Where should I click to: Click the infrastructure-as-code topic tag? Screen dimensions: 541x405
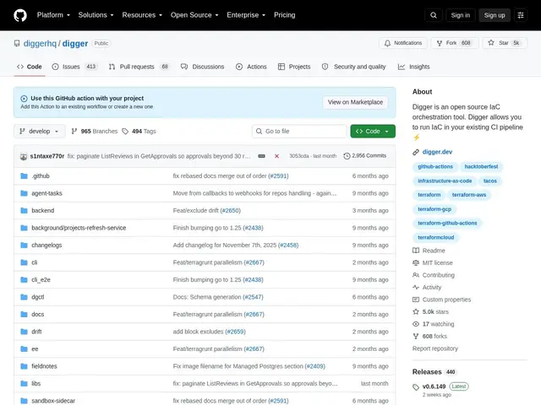(x=445, y=181)
